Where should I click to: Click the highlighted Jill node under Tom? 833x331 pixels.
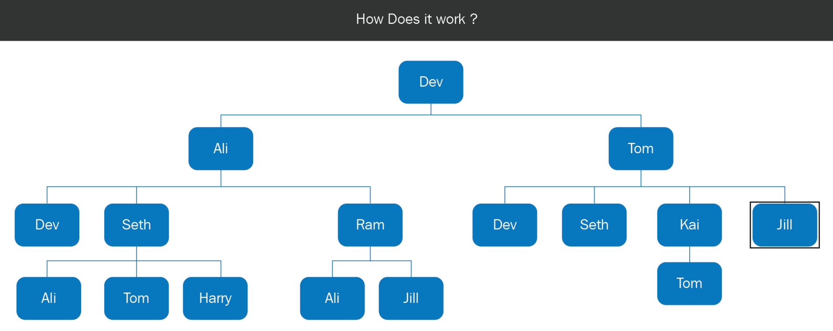(785, 225)
